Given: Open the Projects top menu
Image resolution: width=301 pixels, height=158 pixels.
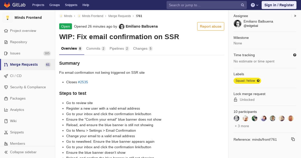Looking at the screenshot, I should click(x=38, y=5).
